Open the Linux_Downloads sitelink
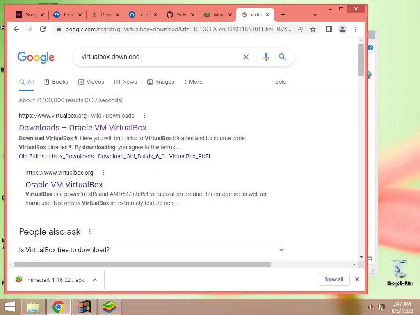This screenshot has height=315, width=420. tap(71, 156)
